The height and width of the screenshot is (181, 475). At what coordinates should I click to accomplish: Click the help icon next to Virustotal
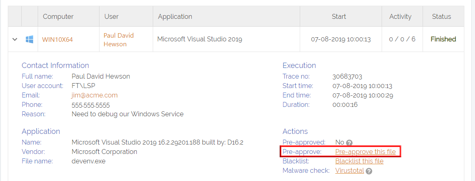[369, 171]
